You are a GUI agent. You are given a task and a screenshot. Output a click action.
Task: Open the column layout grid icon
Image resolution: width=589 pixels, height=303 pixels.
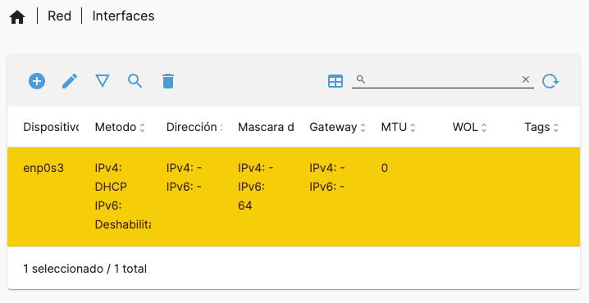coord(336,81)
